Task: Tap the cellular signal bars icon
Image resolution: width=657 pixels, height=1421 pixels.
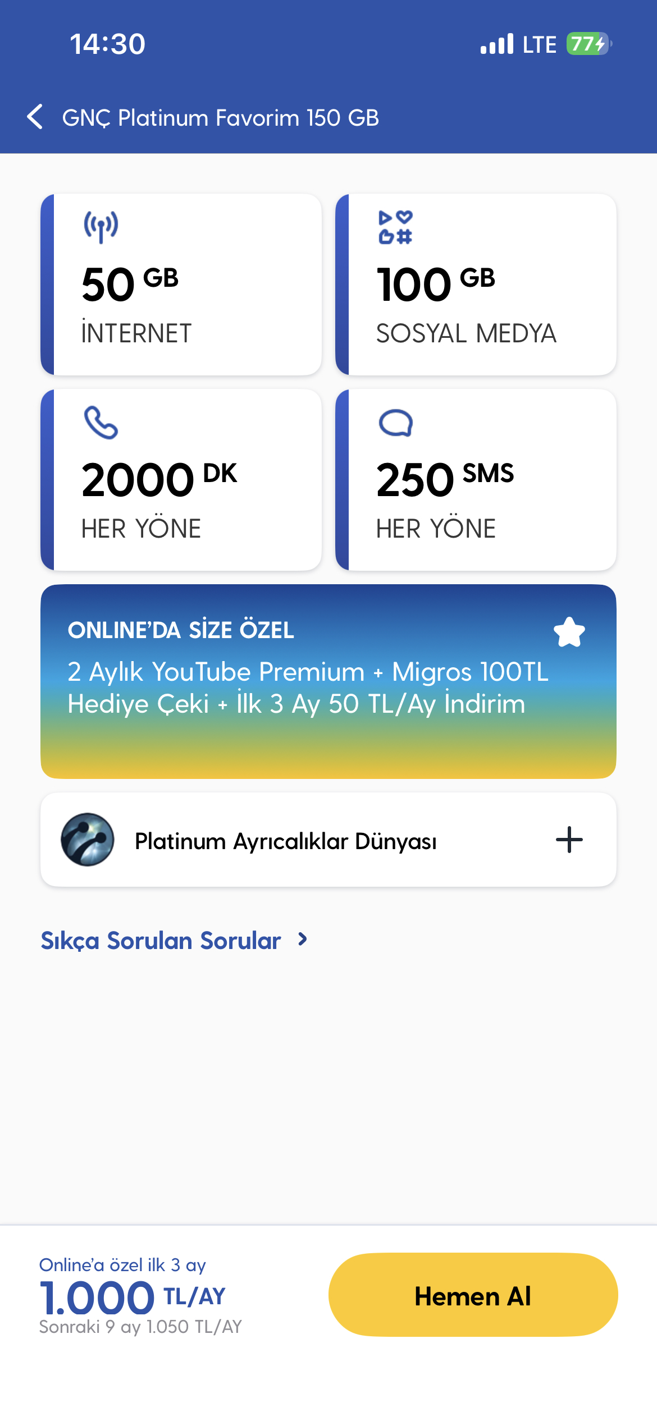Action: pos(497,44)
